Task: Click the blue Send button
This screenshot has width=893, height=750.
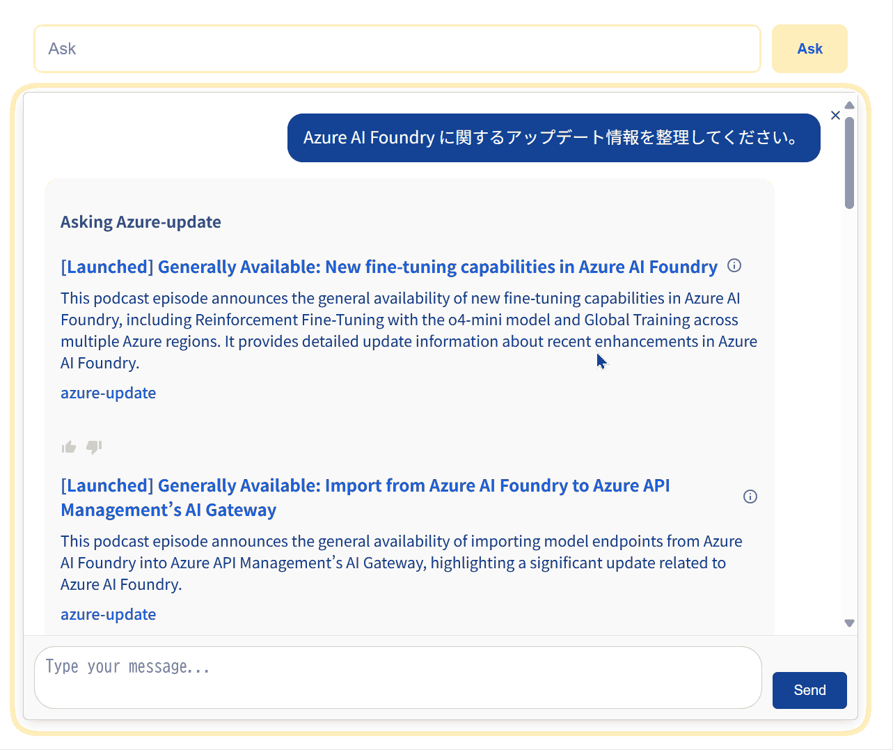Action: coord(809,690)
